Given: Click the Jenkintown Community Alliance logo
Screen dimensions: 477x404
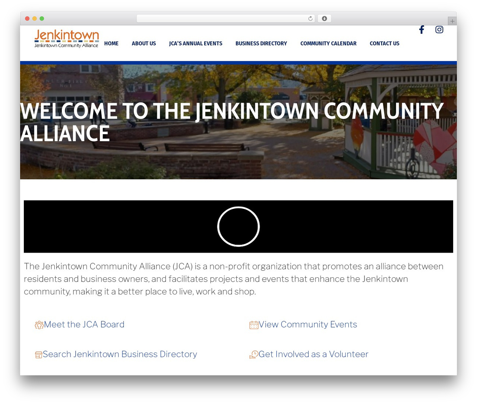Looking at the screenshot, I should (67, 39).
